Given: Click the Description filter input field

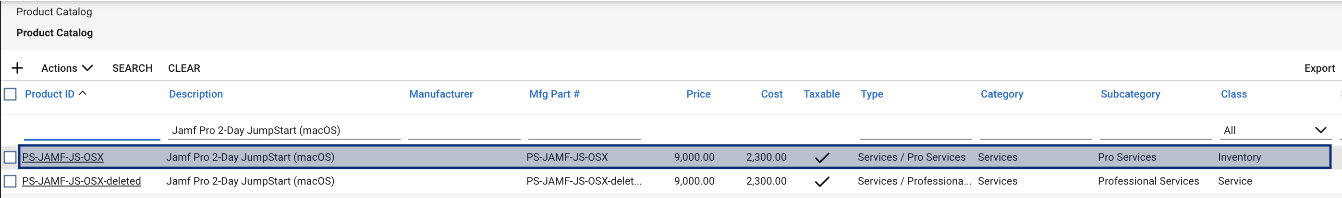Looking at the screenshot, I should [x=284, y=130].
